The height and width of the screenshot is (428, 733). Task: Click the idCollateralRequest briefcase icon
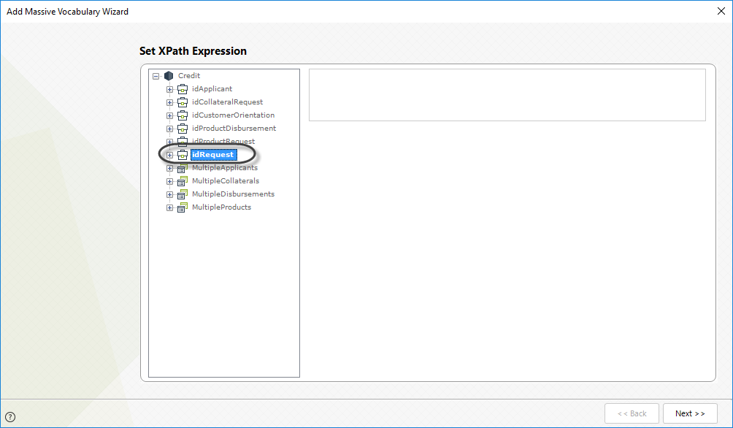pyautogui.click(x=183, y=102)
